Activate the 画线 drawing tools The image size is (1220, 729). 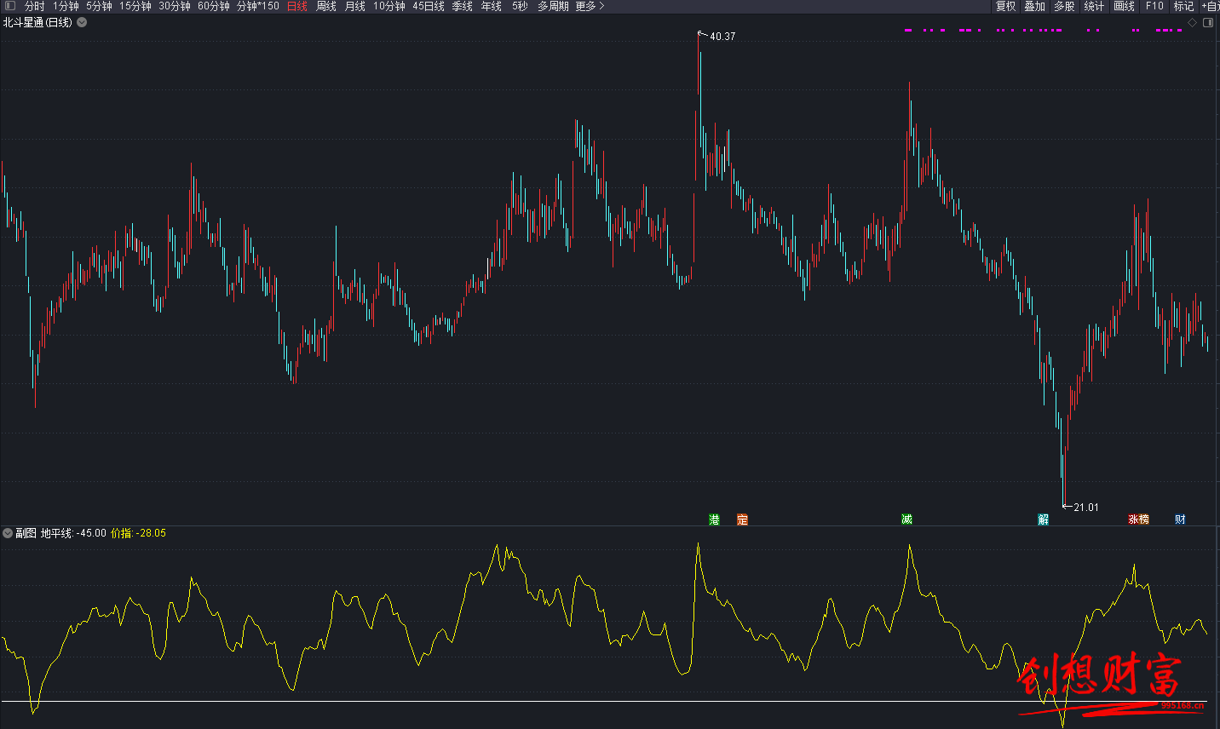click(1125, 6)
